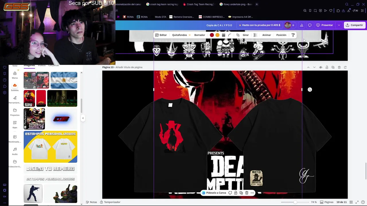Screen dimensions: 367x206
Task: Open Temporizador at bottom bar
Action: pyautogui.click(x=110, y=202)
